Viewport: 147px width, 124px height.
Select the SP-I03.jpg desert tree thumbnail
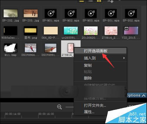pyautogui.click(x=31, y=13)
